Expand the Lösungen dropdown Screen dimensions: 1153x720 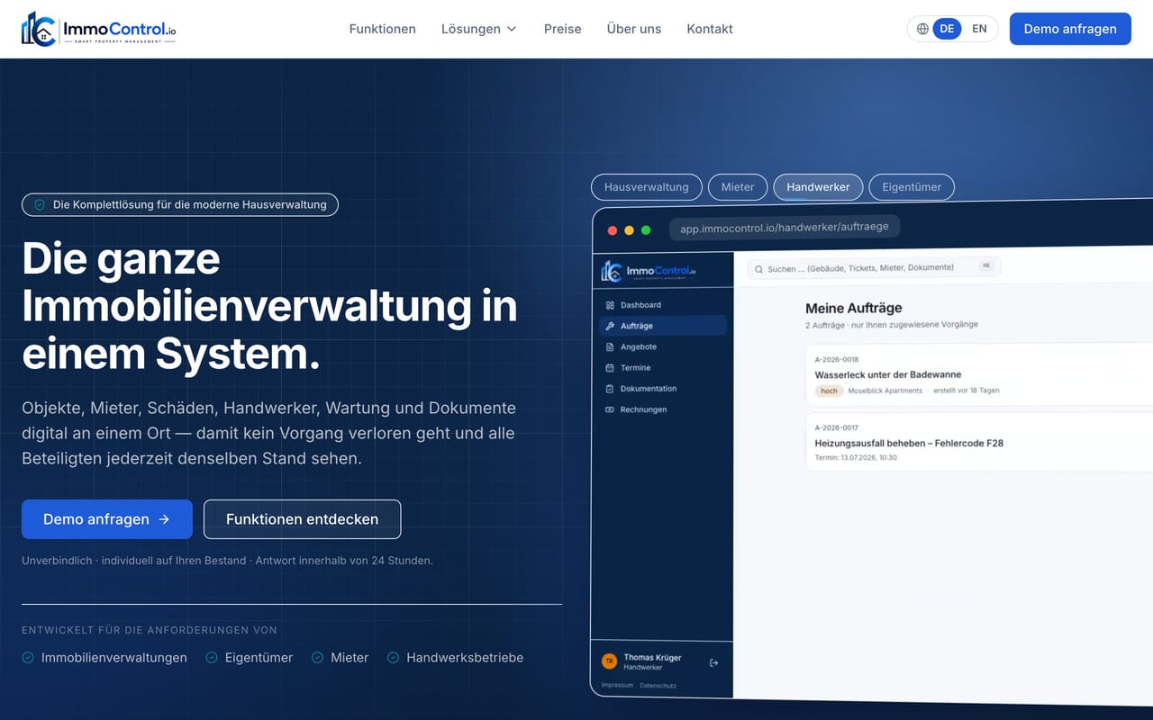click(479, 29)
